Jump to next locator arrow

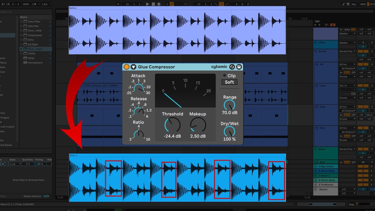click(x=319, y=25)
